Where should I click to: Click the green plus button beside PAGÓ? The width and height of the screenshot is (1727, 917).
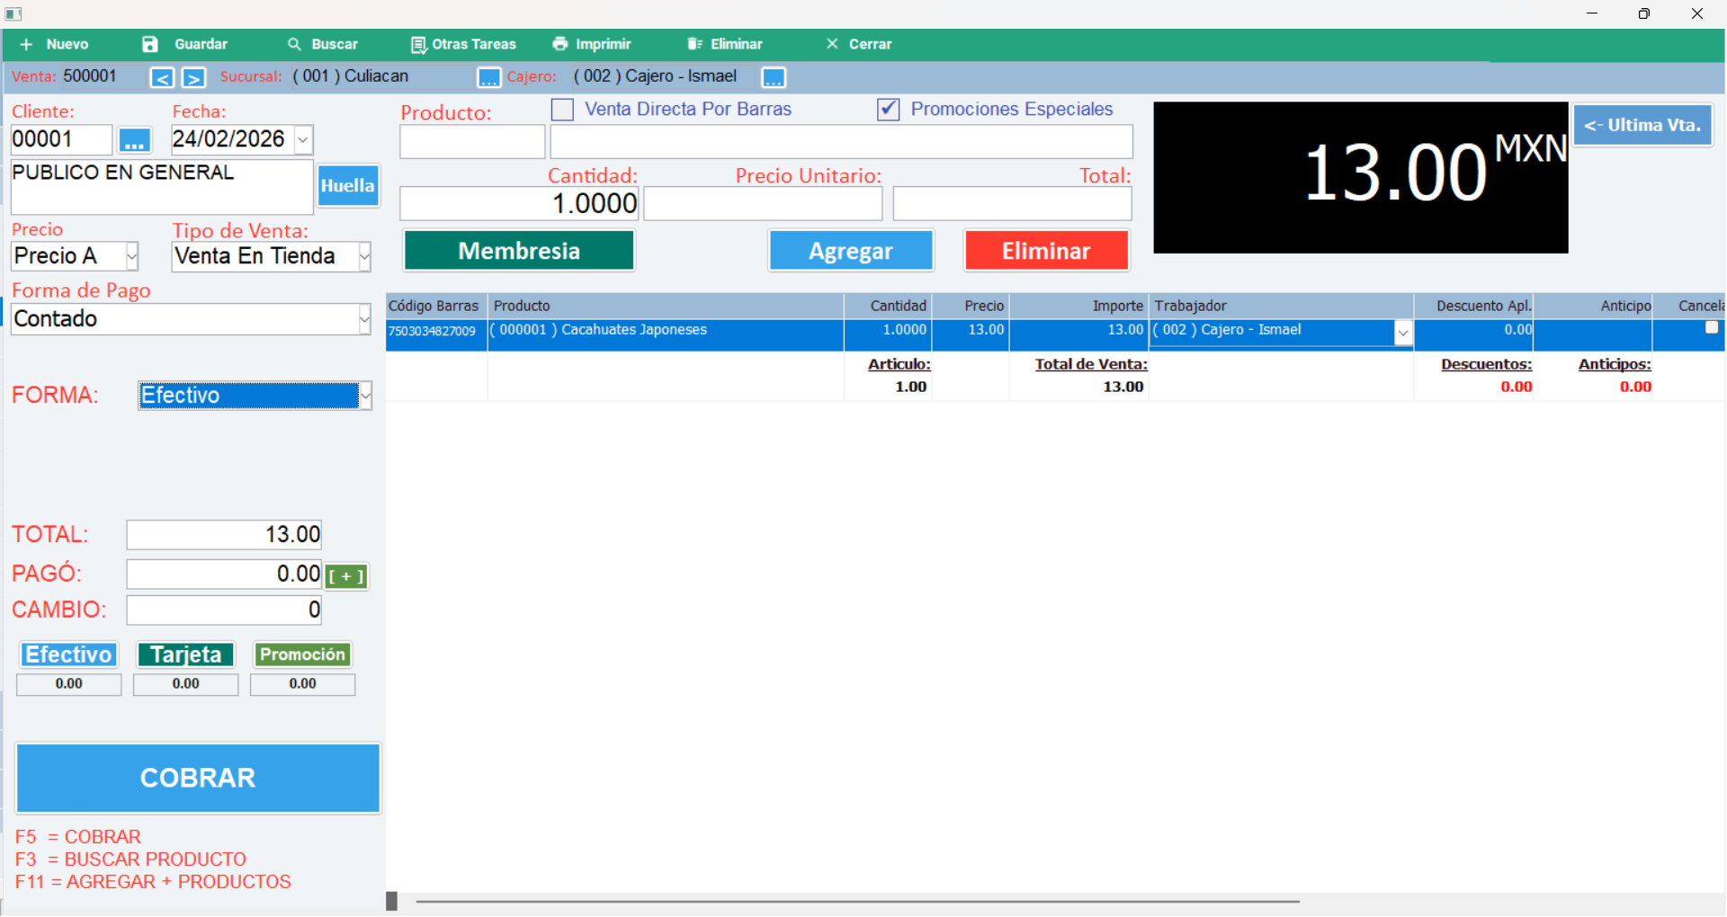click(x=346, y=576)
